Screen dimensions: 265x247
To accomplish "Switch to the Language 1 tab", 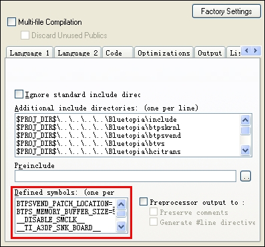I will point(29,53).
